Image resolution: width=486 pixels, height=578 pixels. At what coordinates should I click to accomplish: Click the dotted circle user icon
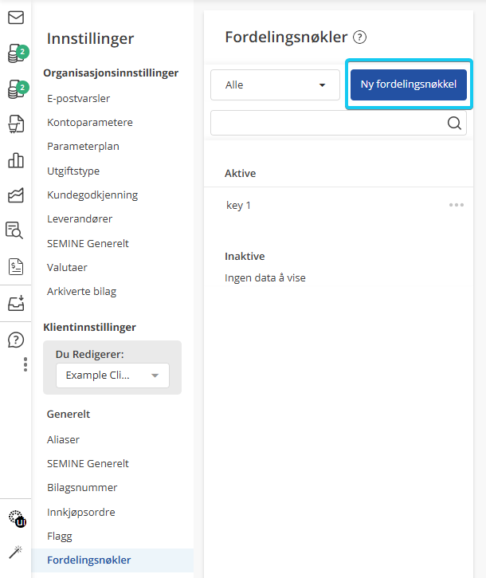pos(17,519)
